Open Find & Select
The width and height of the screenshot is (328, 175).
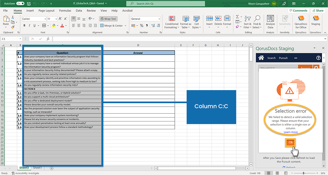tap(257, 22)
